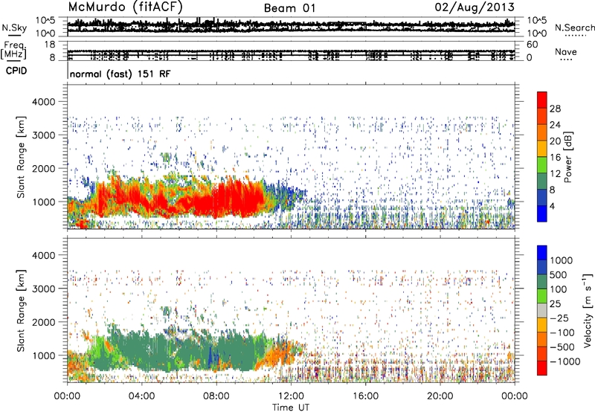Click the Slant Range label of velocity panel
Viewport: 595px width, 412px height.
pyautogui.click(x=21, y=310)
